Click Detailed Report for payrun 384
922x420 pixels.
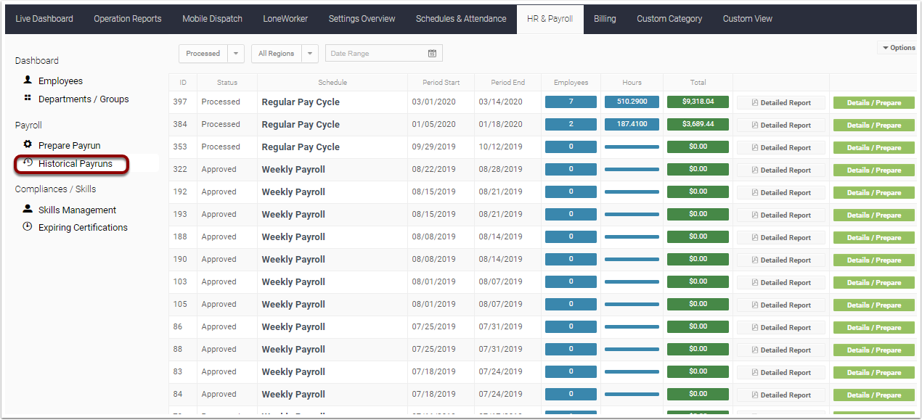[780, 125]
